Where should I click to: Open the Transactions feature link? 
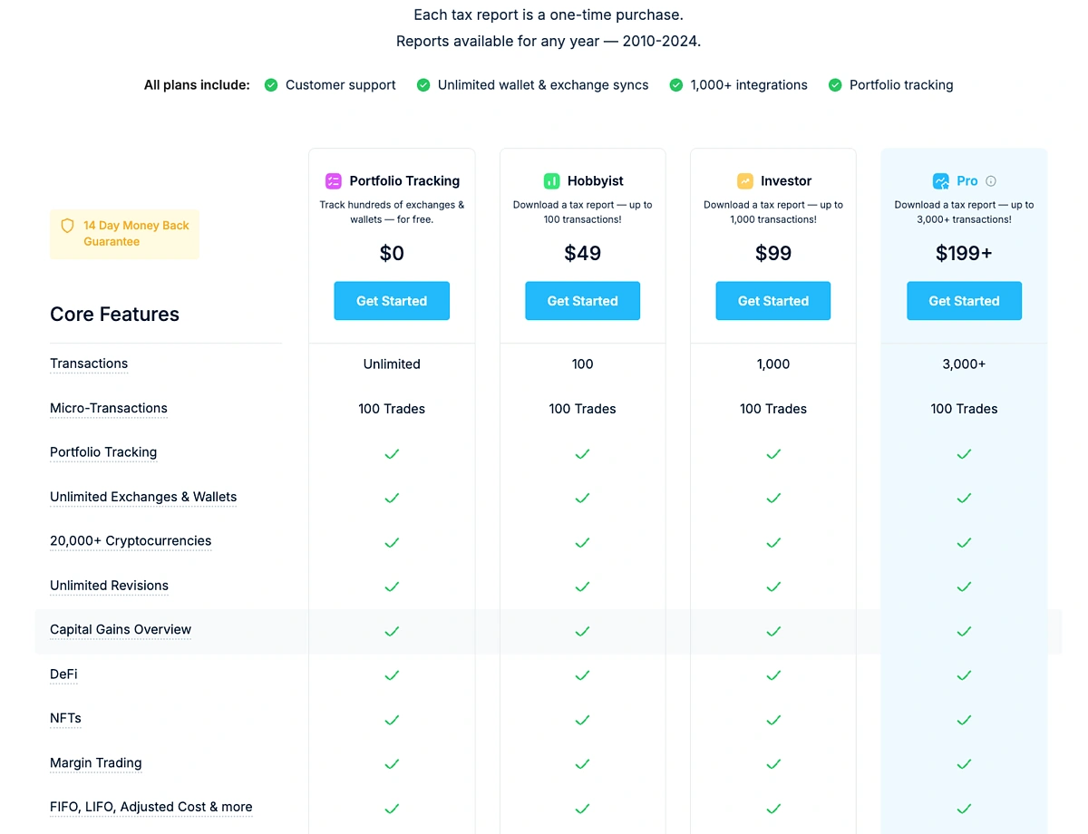tap(88, 364)
